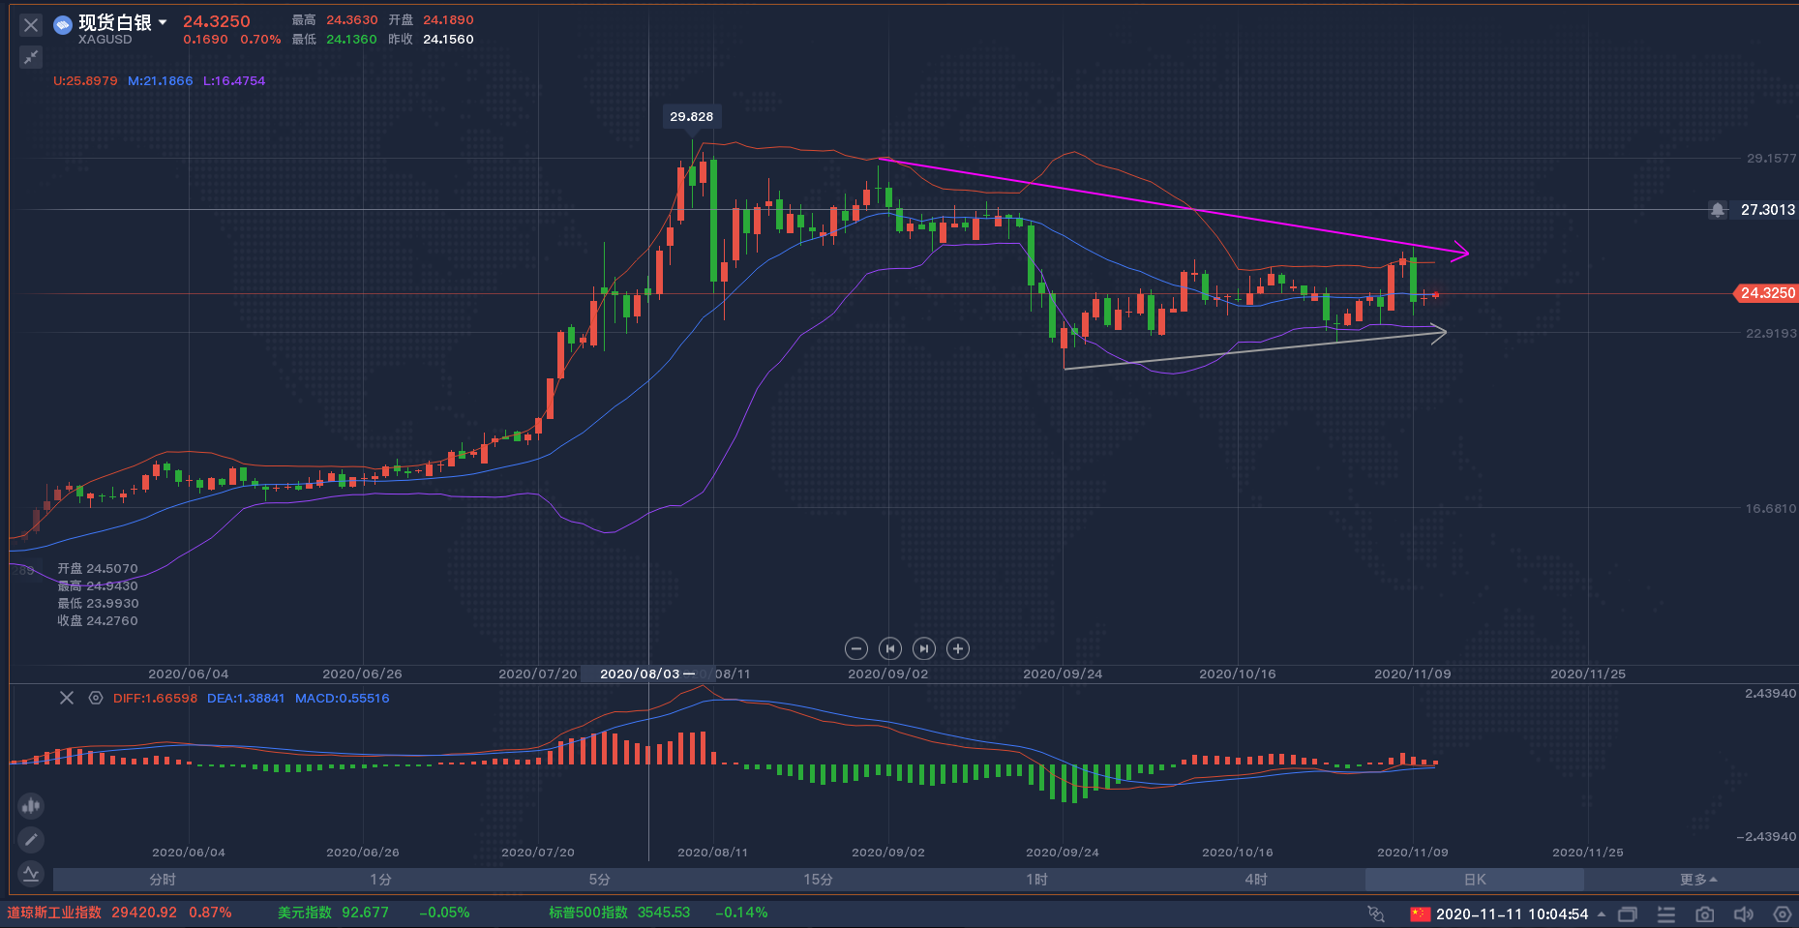Click the XAGUSD symbol code text

click(x=105, y=40)
